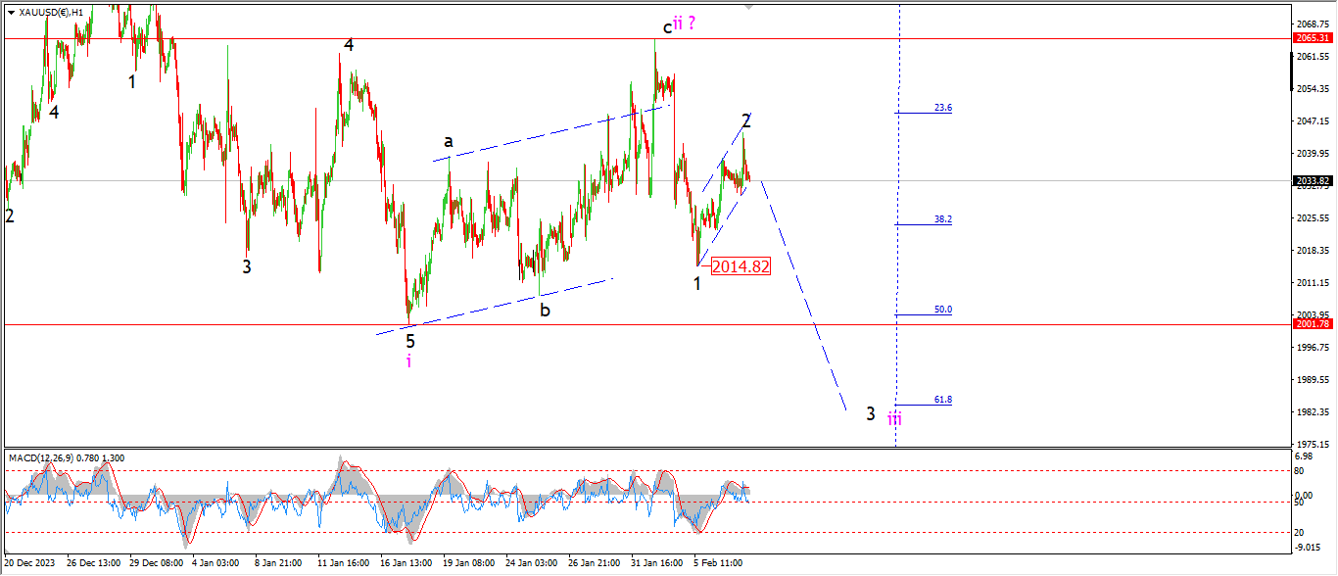Select the magenta 'ii ?' wave label
The image size is (1338, 576).
point(685,24)
